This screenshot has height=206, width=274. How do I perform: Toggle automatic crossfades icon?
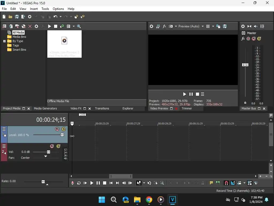tap(233, 183)
